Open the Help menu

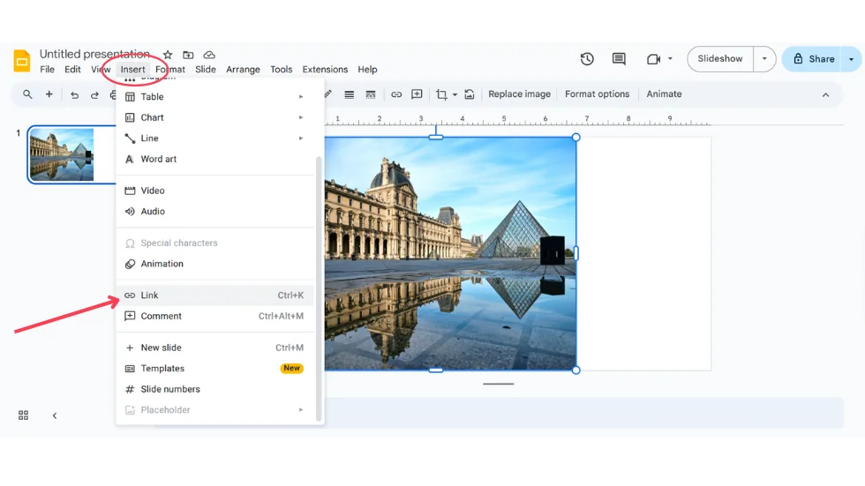click(x=367, y=70)
